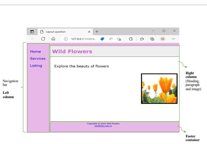Open the Collections icon
Screen dimensions: 207x144
[152, 39]
